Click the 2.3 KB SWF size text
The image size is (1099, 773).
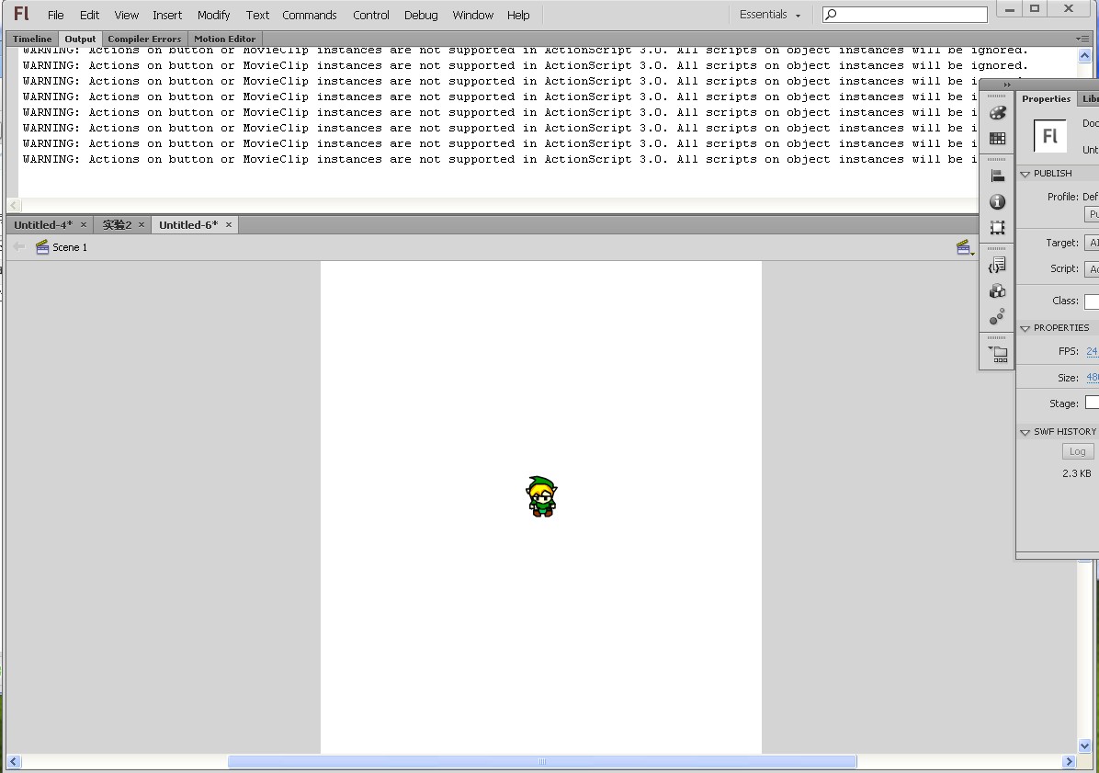click(1077, 473)
